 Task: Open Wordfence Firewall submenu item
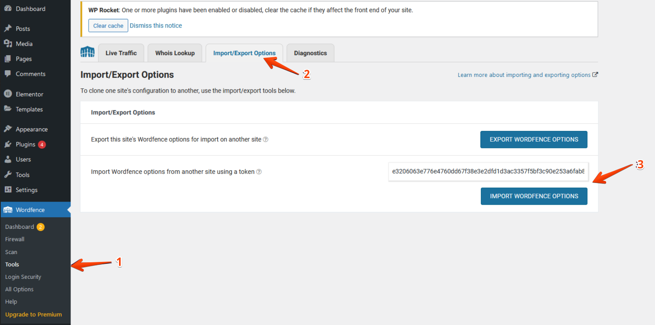click(x=15, y=239)
